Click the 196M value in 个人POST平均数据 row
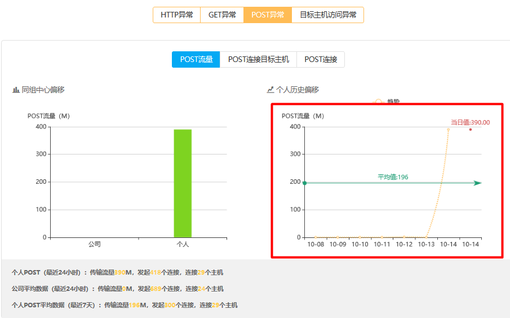The image size is (510, 318). point(134,305)
